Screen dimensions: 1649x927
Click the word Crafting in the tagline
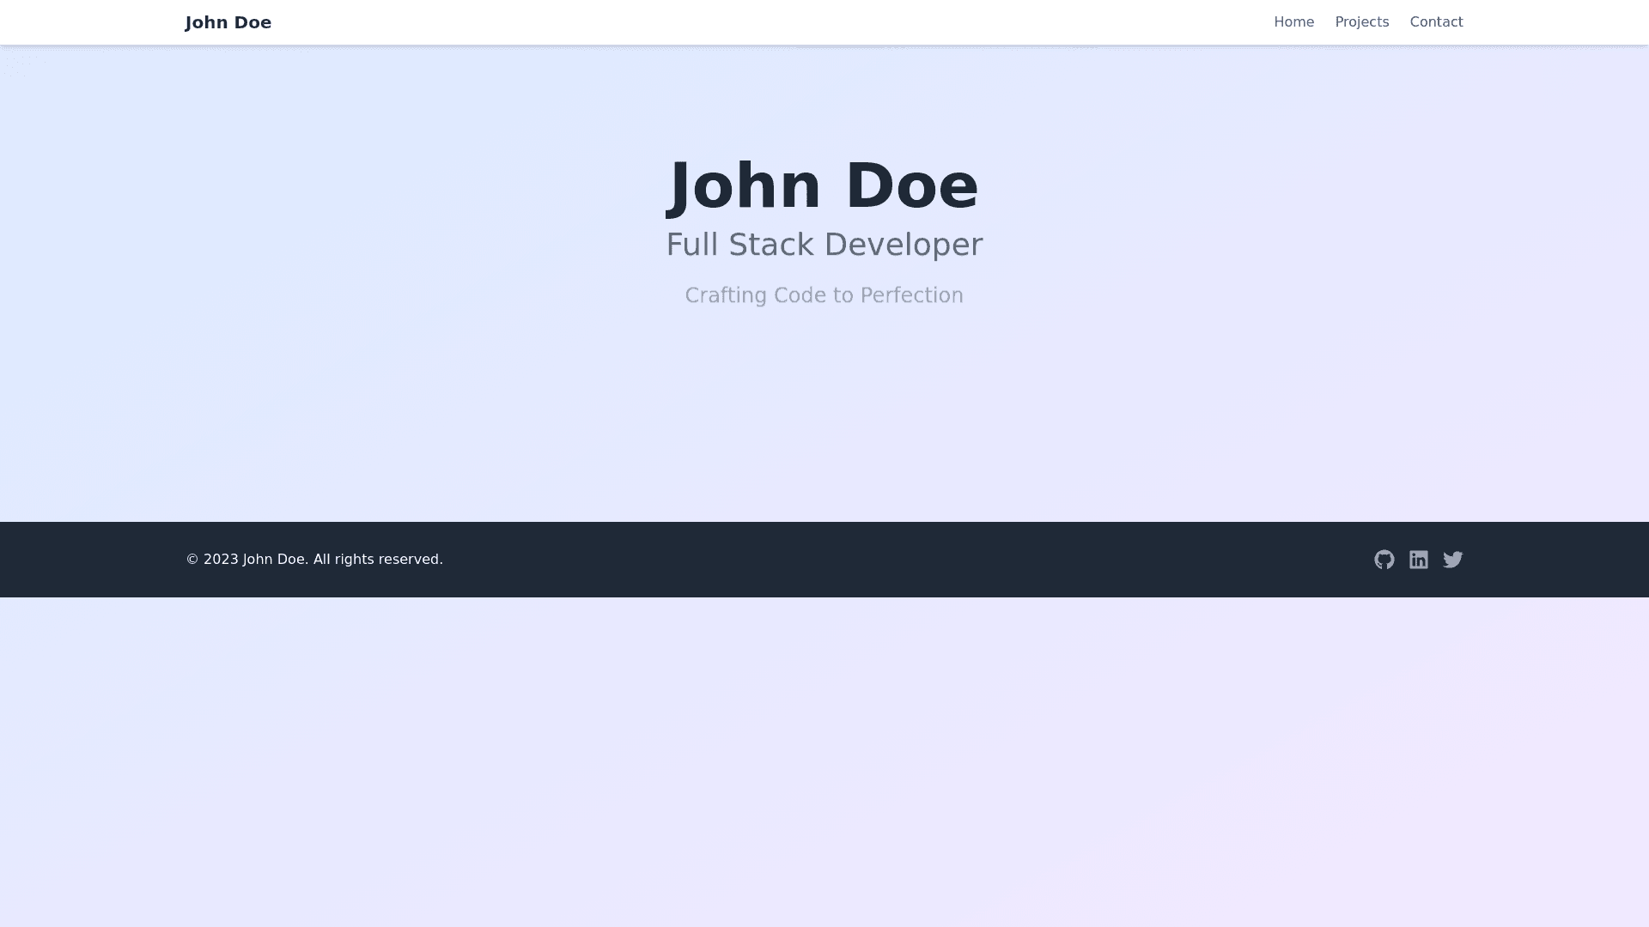point(725,295)
